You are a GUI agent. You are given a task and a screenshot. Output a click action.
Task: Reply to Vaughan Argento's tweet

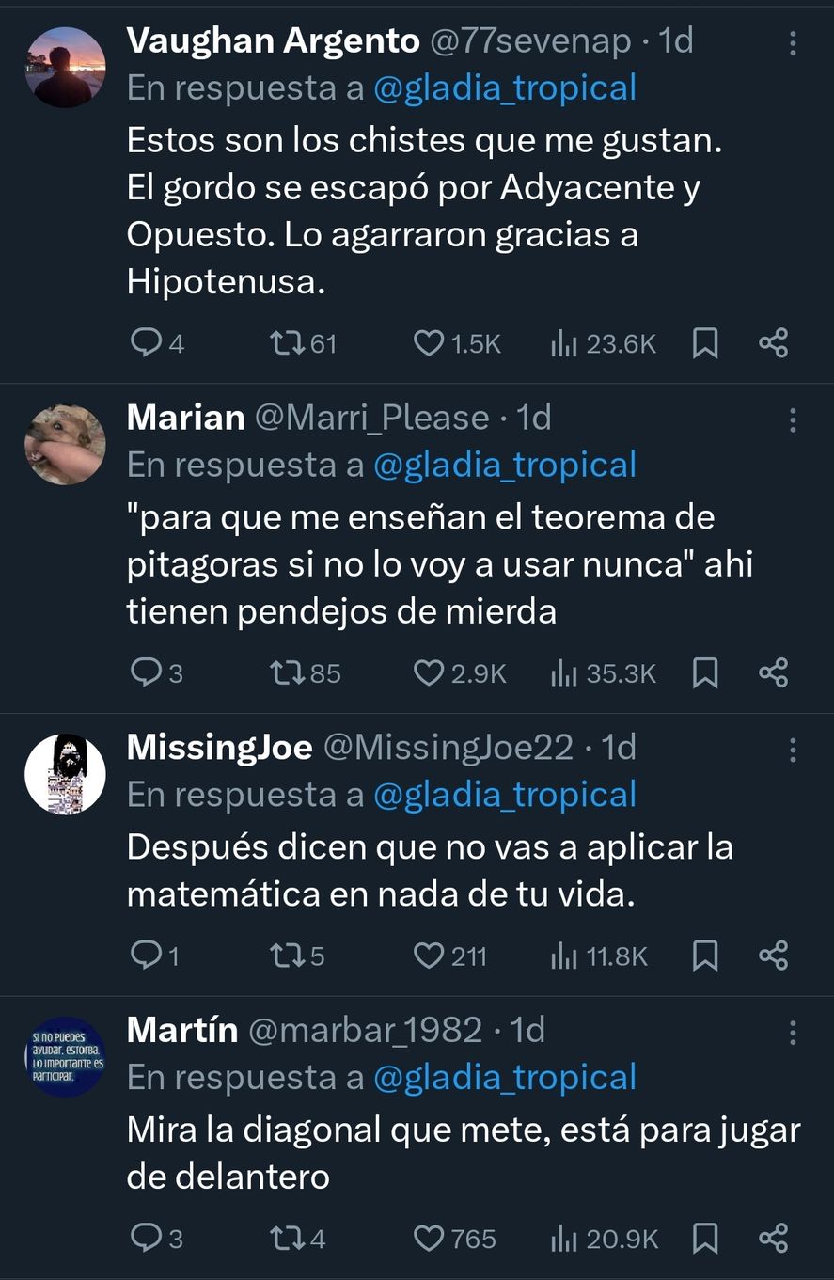click(146, 344)
